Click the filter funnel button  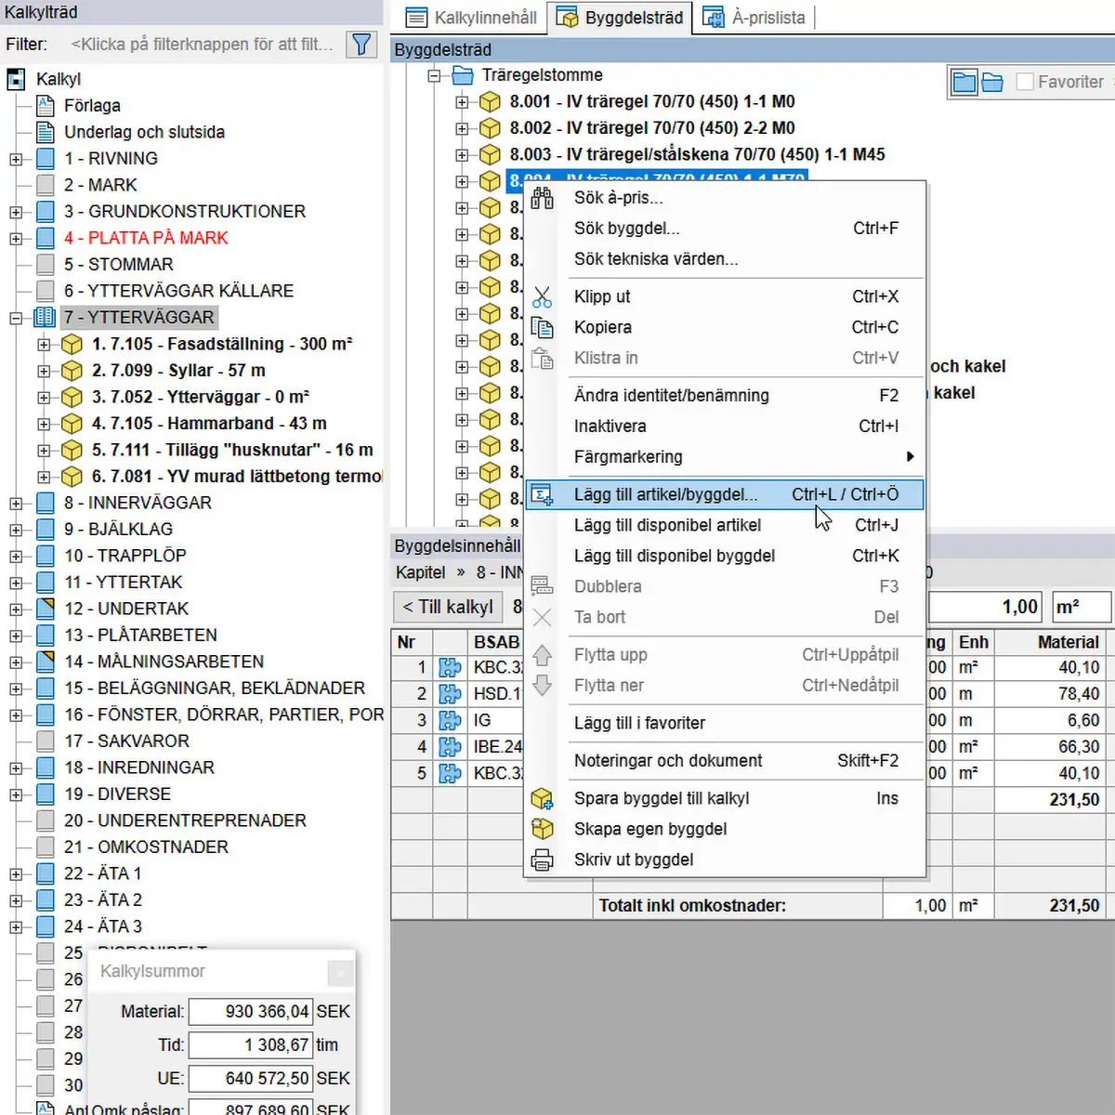coord(361,44)
